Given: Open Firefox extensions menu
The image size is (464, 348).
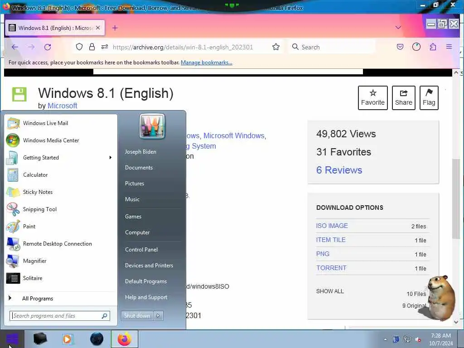Looking at the screenshot, I should coord(433,47).
